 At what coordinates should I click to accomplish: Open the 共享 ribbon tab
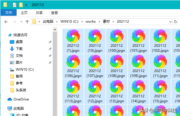pyautogui.click(x=39, y=13)
